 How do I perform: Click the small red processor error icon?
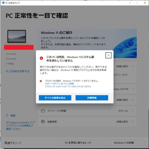[41, 81]
